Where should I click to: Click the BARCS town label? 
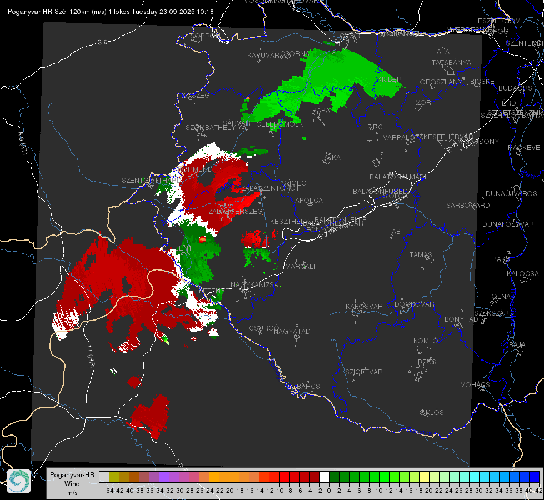click(308, 386)
